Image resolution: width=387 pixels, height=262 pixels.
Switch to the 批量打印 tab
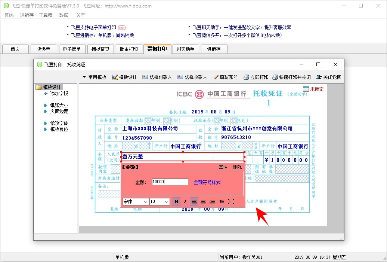tap(129, 49)
